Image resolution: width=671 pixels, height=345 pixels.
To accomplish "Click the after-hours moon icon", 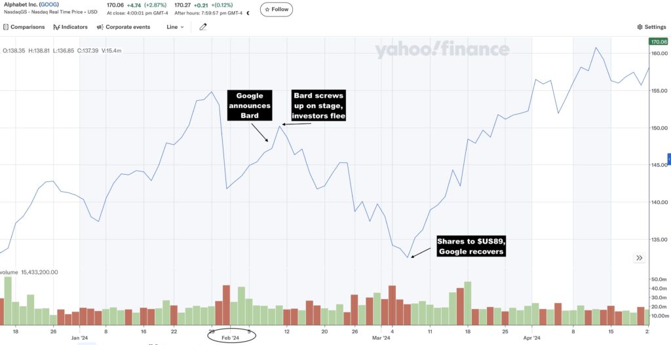I will 248,13.
